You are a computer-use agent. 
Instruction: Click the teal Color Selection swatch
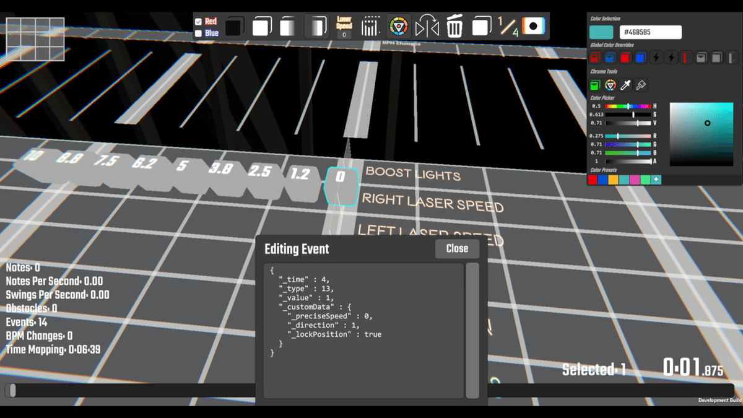coord(601,32)
